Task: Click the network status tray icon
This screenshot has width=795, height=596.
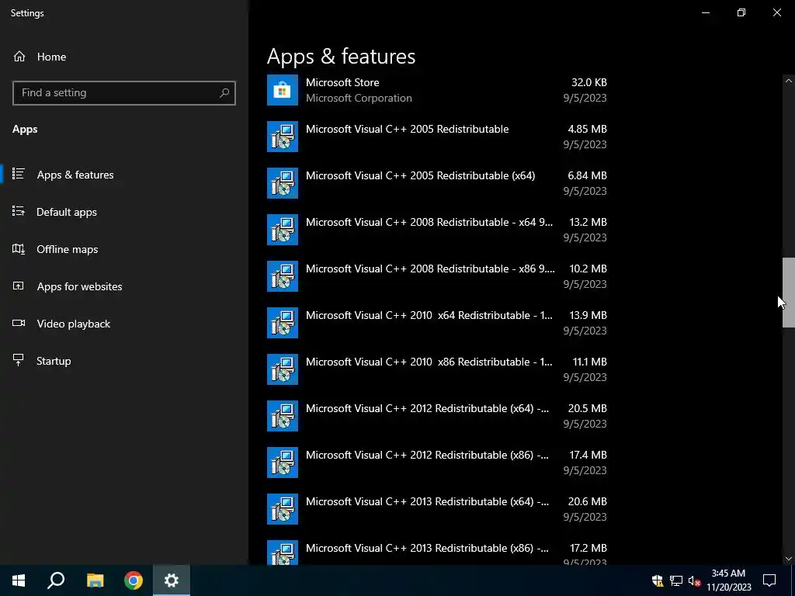Action: [x=676, y=580]
